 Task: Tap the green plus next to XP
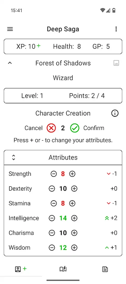pos(38,46)
